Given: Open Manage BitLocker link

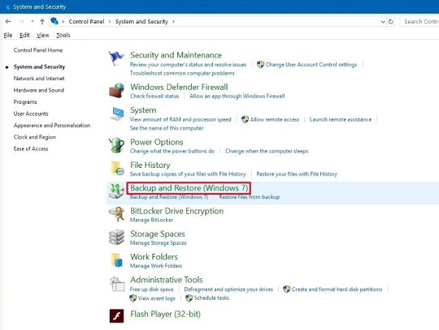Looking at the screenshot, I should [151, 220].
